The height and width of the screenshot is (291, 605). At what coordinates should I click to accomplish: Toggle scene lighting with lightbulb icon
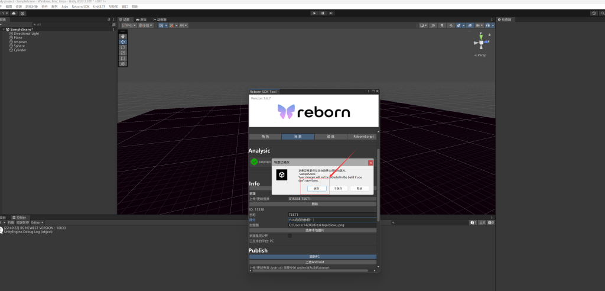[442, 25]
